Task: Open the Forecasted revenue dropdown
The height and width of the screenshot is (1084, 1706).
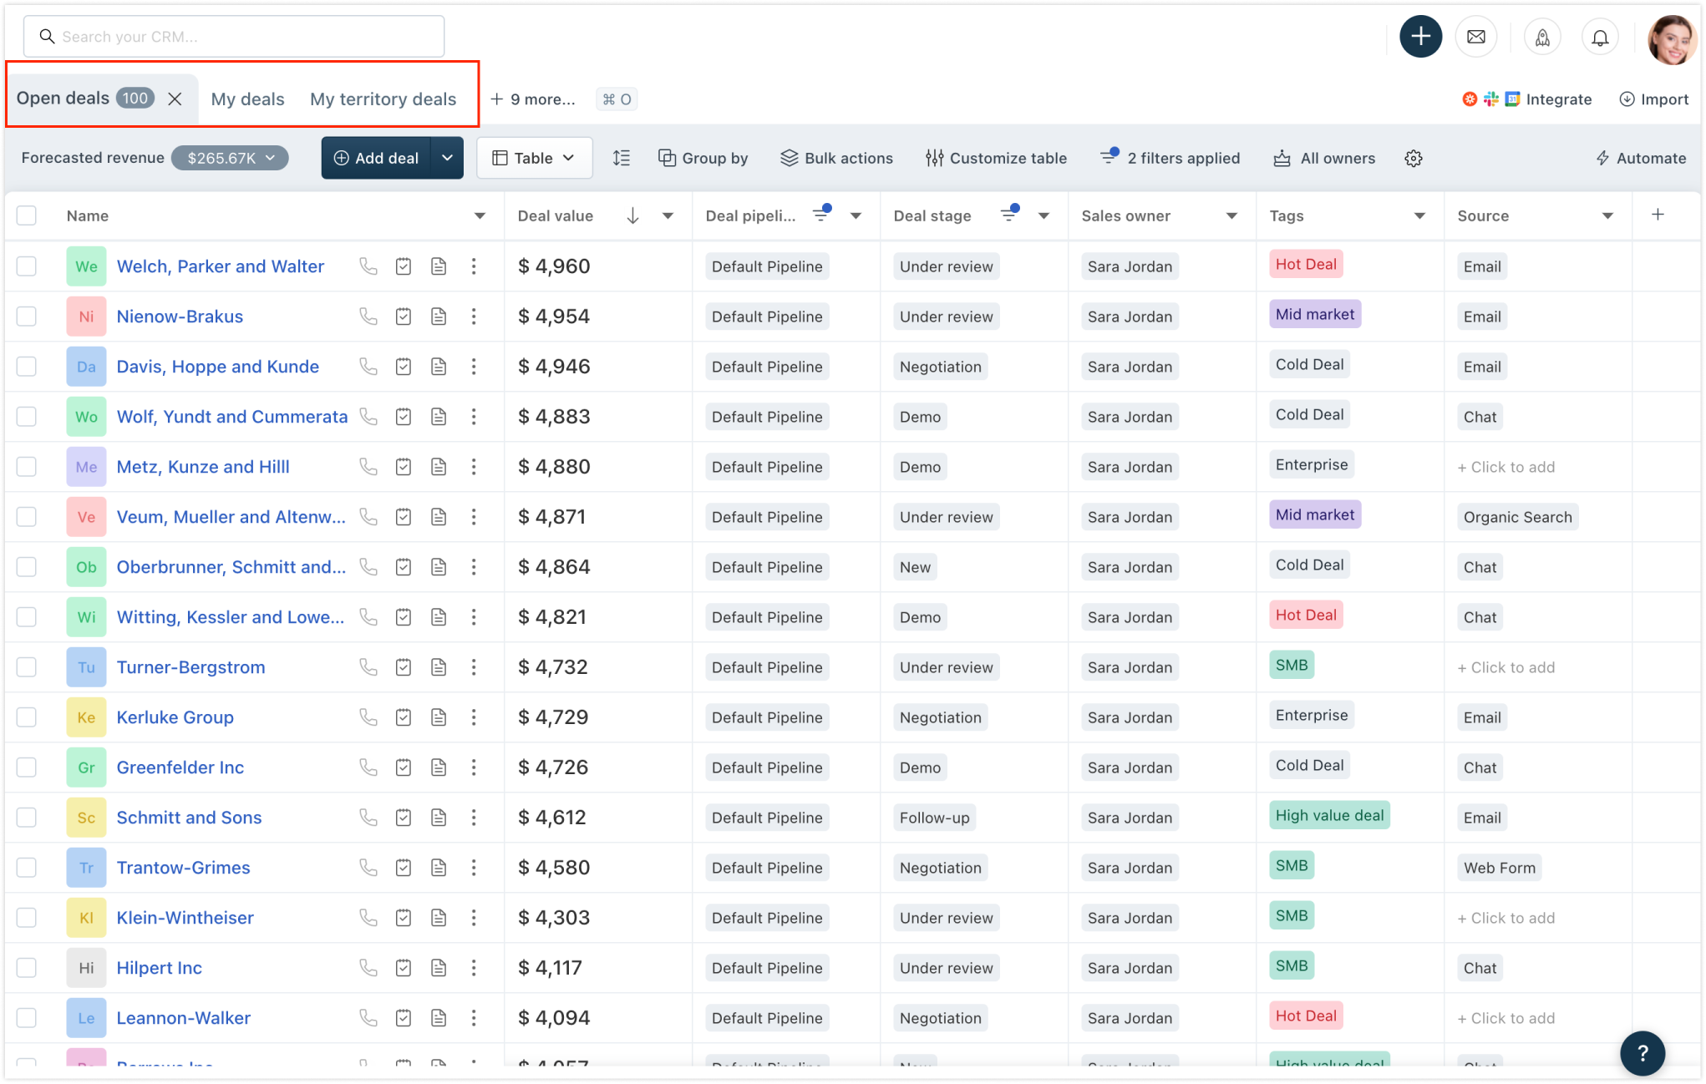Action: pyautogui.click(x=229, y=157)
